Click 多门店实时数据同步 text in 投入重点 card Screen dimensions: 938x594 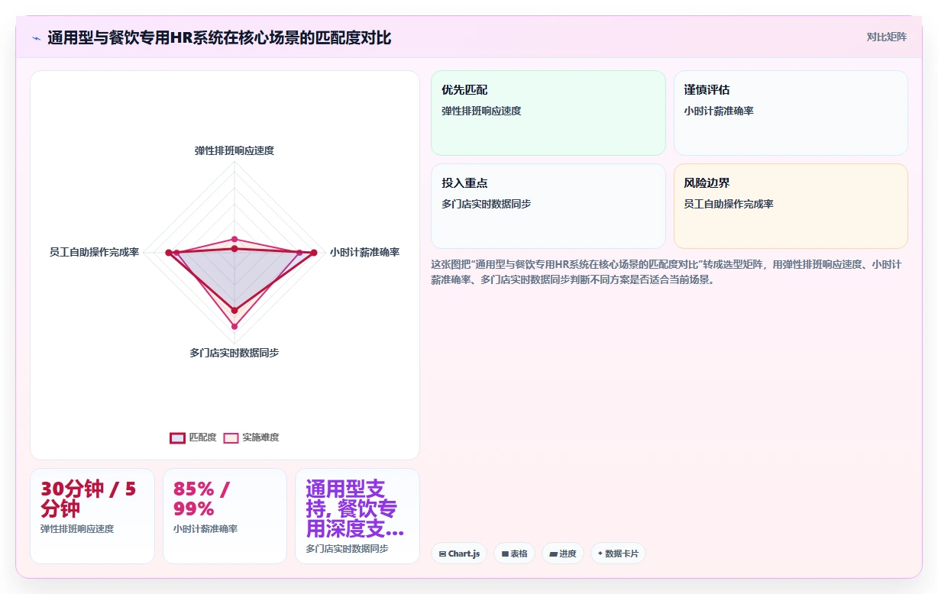pyautogui.click(x=487, y=204)
